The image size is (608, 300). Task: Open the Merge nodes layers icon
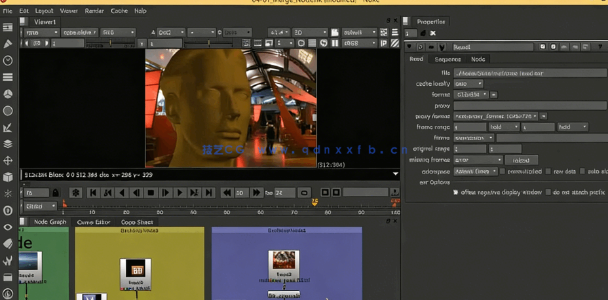(8, 144)
